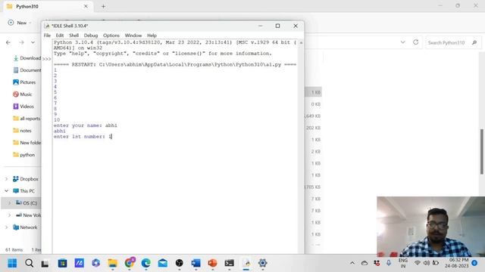485x272 pixels.
Task: Expand the New Volume drive node
Action: point(9,215)
